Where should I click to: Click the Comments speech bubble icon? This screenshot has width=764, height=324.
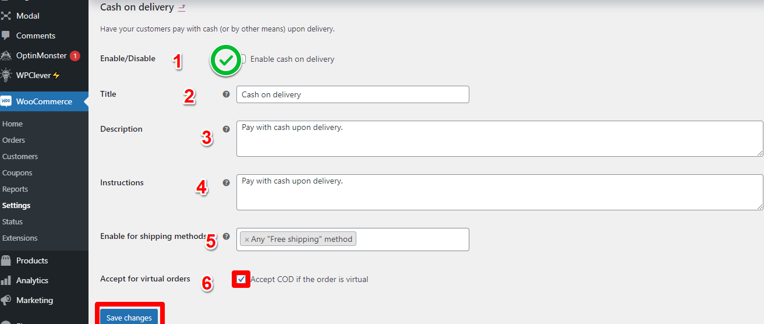(x=6, y=36)
